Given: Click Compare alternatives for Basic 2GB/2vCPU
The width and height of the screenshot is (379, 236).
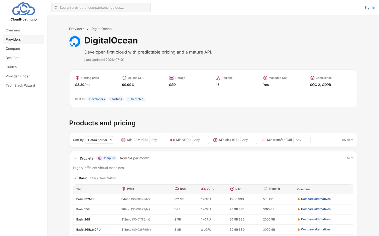Looking at the screenshot, I should coord(316,229).
